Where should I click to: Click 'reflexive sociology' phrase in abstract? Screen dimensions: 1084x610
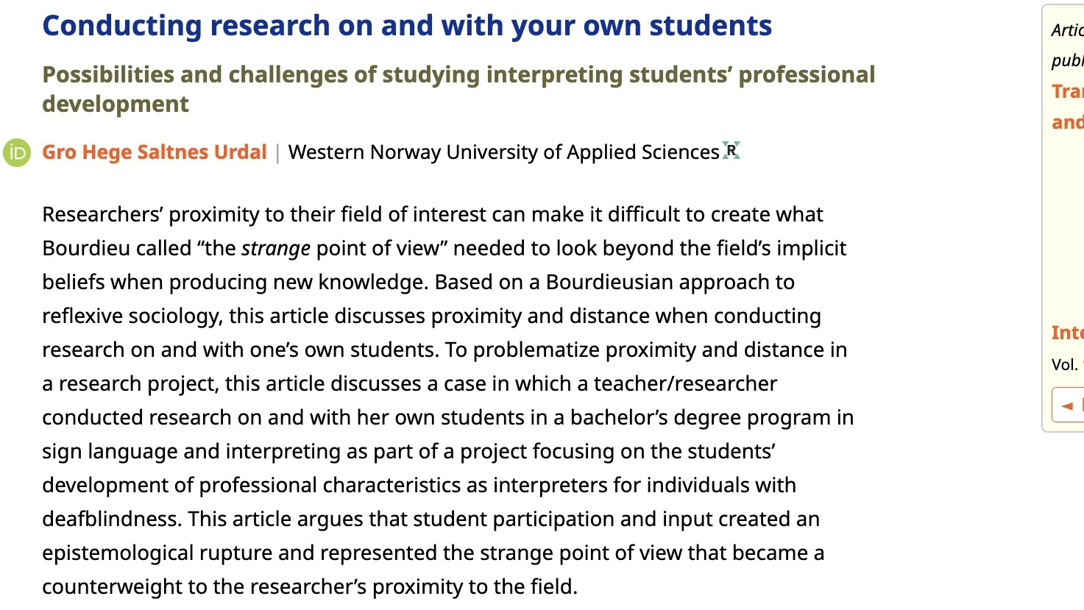130,316
